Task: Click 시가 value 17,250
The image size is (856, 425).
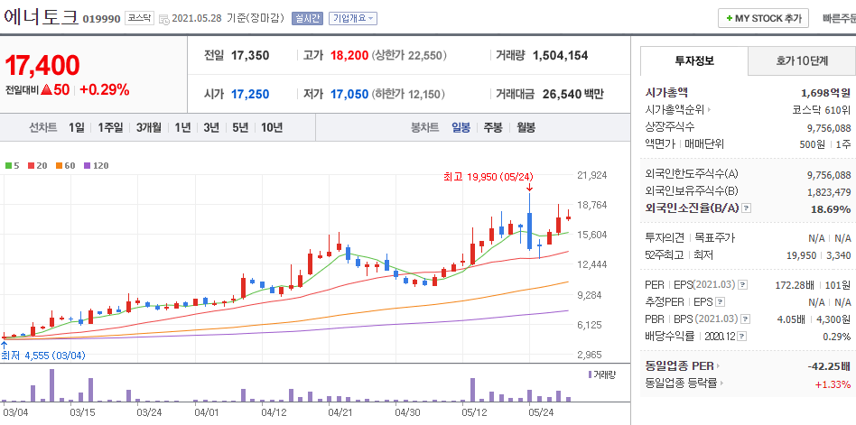Action: click(x=250, y=94)
